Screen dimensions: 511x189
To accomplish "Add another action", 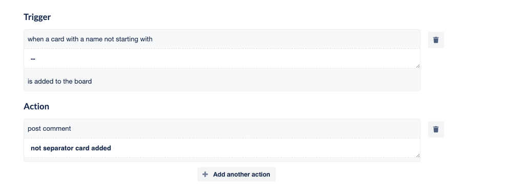I will pos(236,174).
